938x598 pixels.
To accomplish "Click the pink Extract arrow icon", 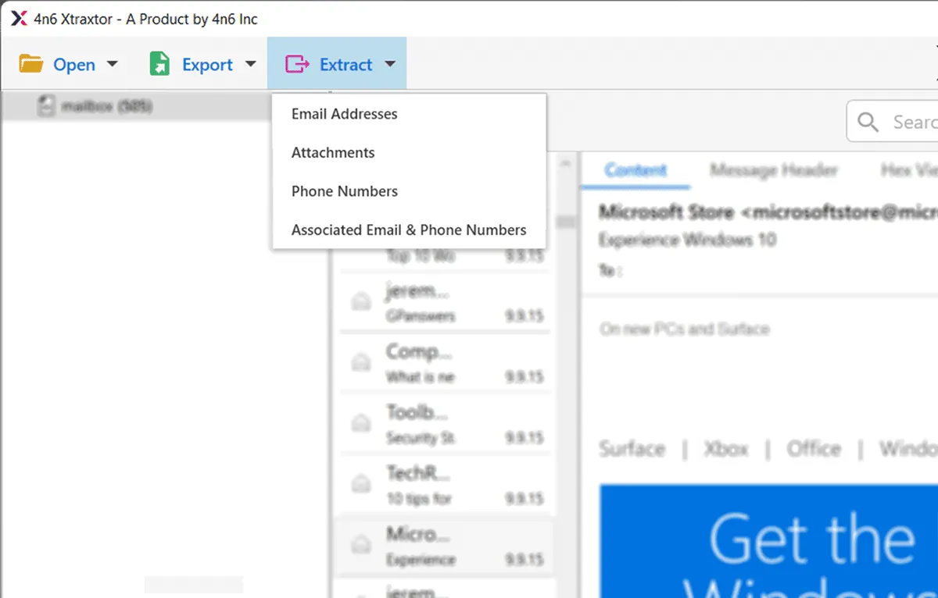I will (x=299, y=63).
